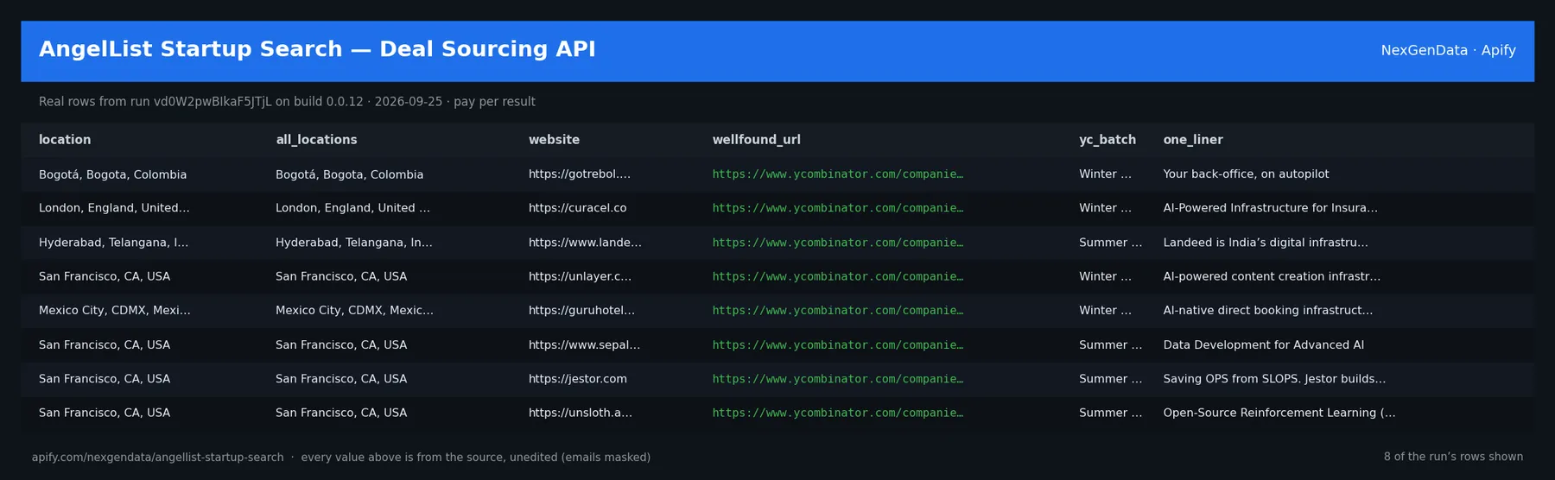This screenshot has width=1555, height=480.
Task: Click the 'NexGenData · Apify' header label
Action: (1448, 50)
